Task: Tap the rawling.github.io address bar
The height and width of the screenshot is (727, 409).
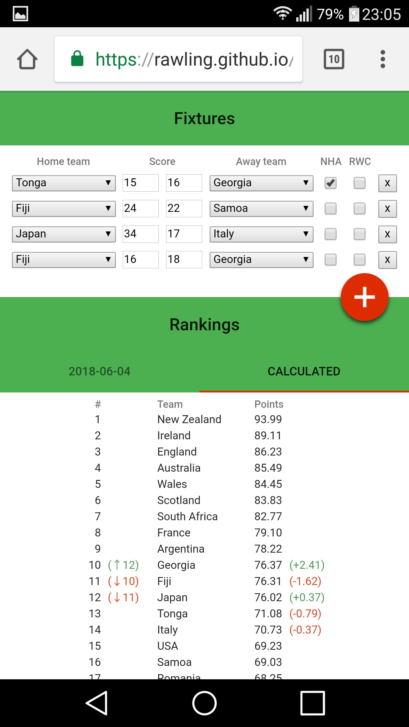Action: (193, 59)
